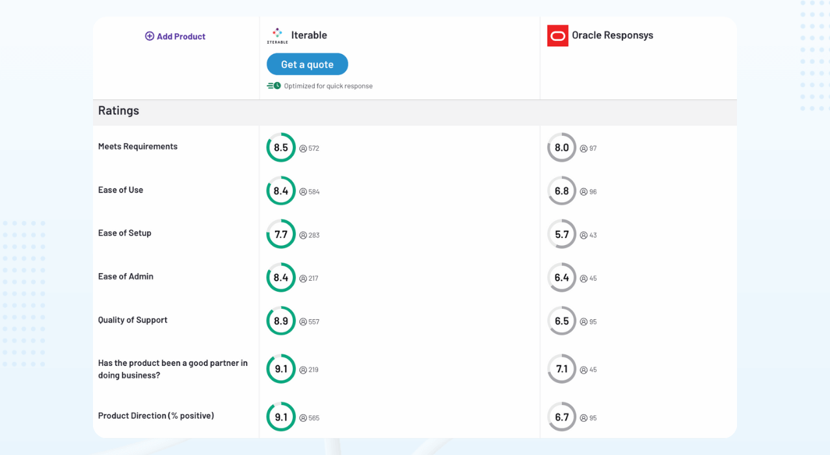Click the quick response clock icon
The height and width of the screenshot is (455, 830).
pyautogui.click(x=274, y=86)
